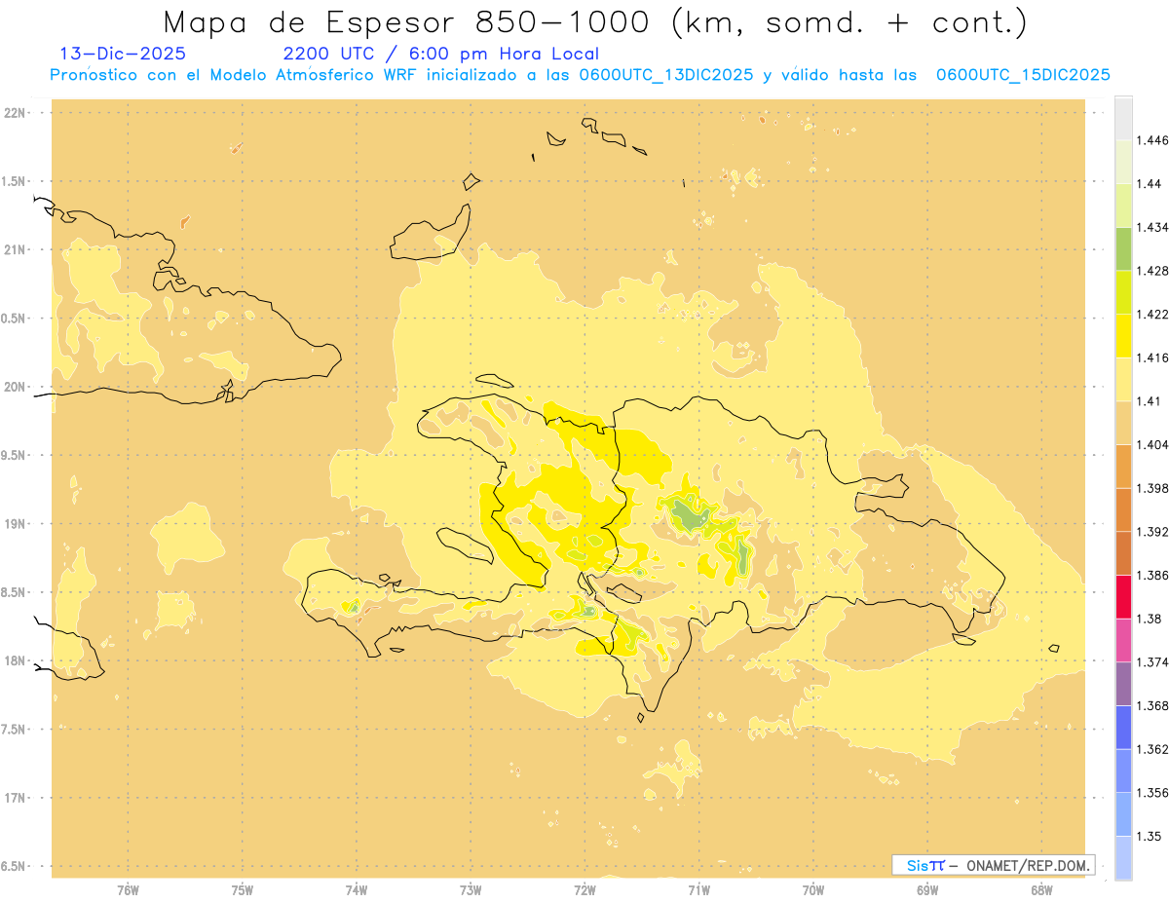The width and height of the screenshot is (1169, 903).
Task: Select the SisTT ONAMET/REP.DOM. credit label
Action: [994, 865]
